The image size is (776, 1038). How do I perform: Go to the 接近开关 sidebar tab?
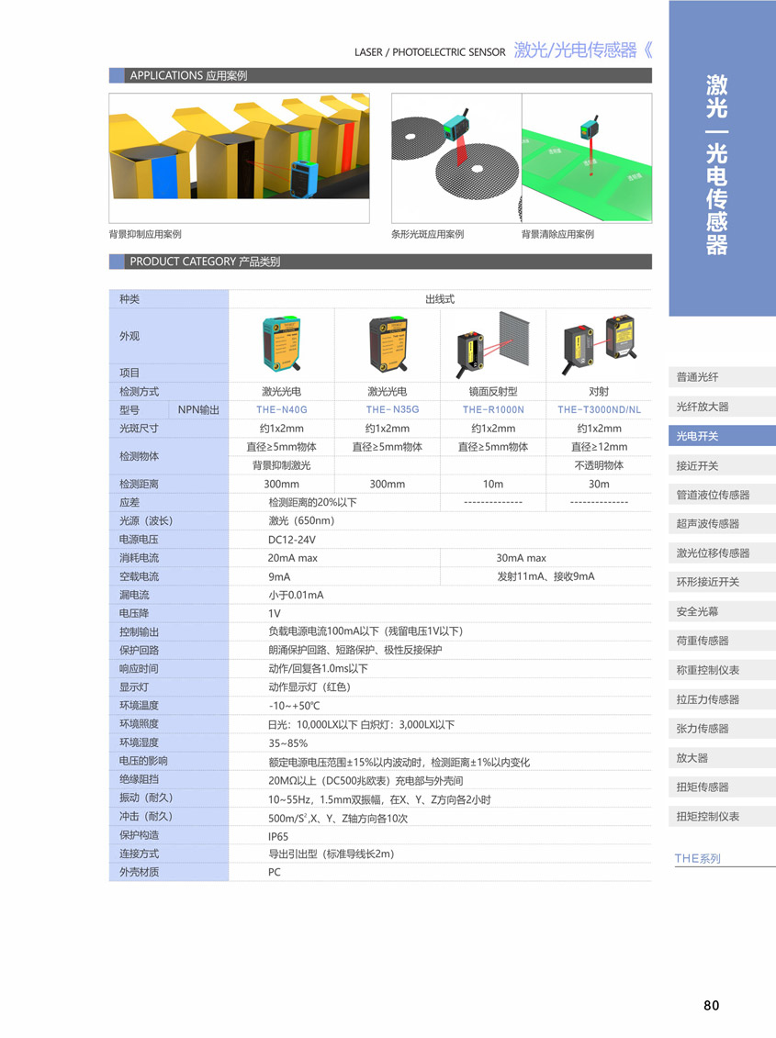[722, 465]
